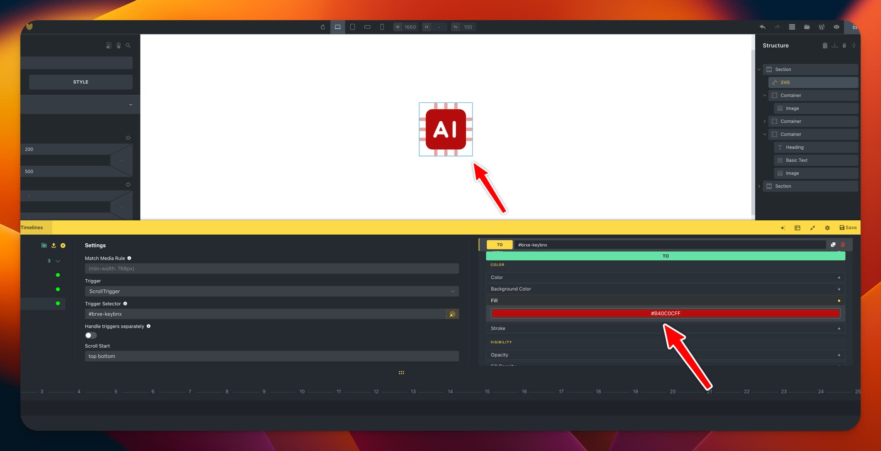Click the STYLE tab button
881x451 pixels.
[x=81, y=82]
